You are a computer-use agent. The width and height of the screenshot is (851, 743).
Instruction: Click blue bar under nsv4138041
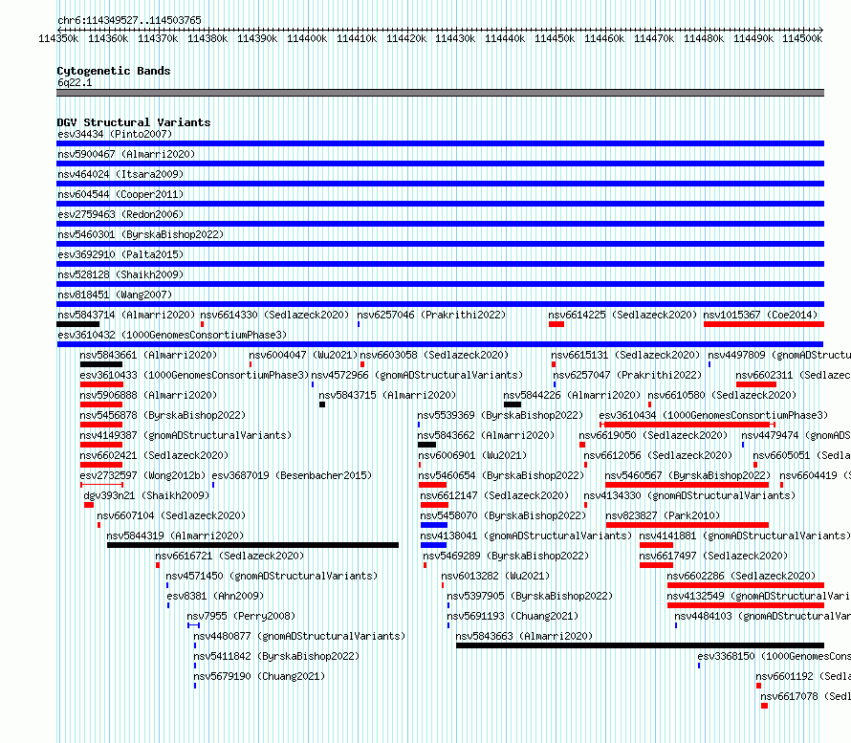[x=434, y=545]
